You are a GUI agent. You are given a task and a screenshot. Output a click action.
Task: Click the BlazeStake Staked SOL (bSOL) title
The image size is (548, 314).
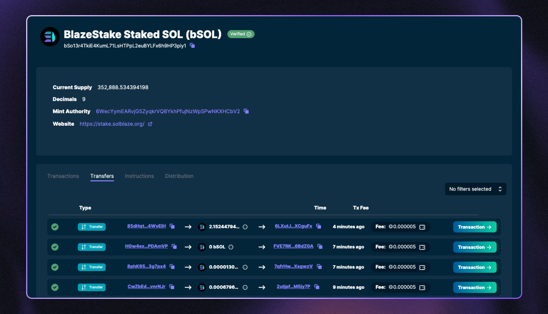click(x=142, y=34)
